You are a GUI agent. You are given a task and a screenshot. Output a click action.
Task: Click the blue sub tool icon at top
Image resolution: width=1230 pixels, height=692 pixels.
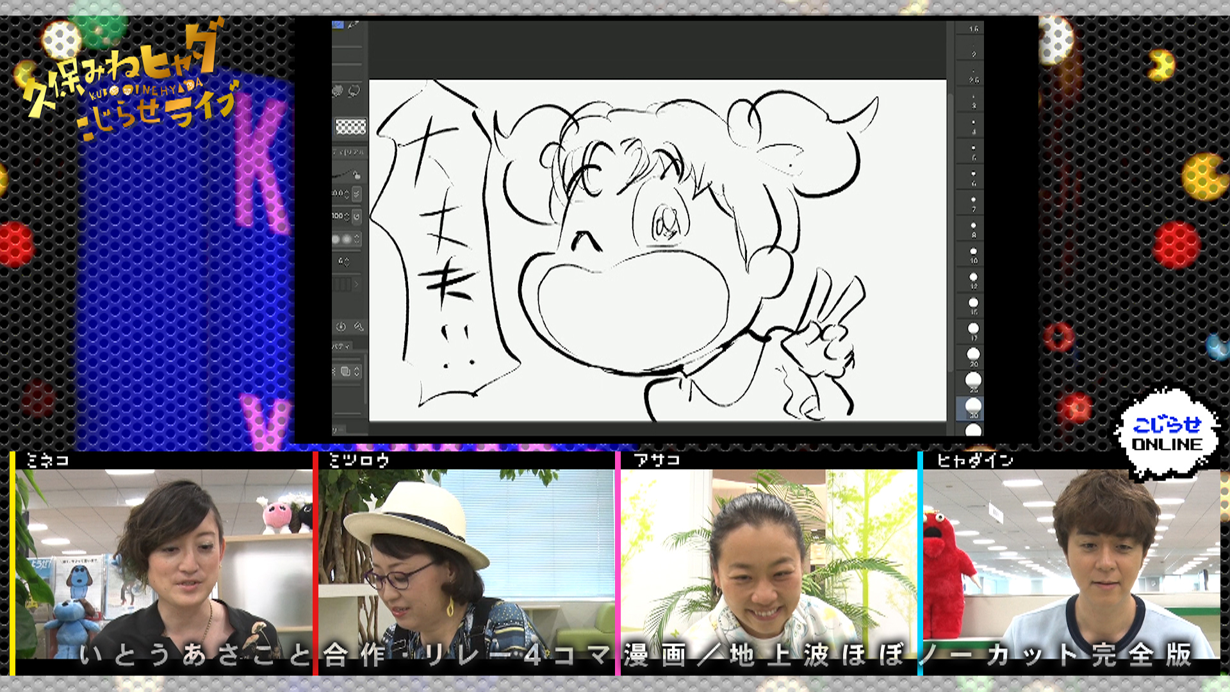[x=338, y=25]
